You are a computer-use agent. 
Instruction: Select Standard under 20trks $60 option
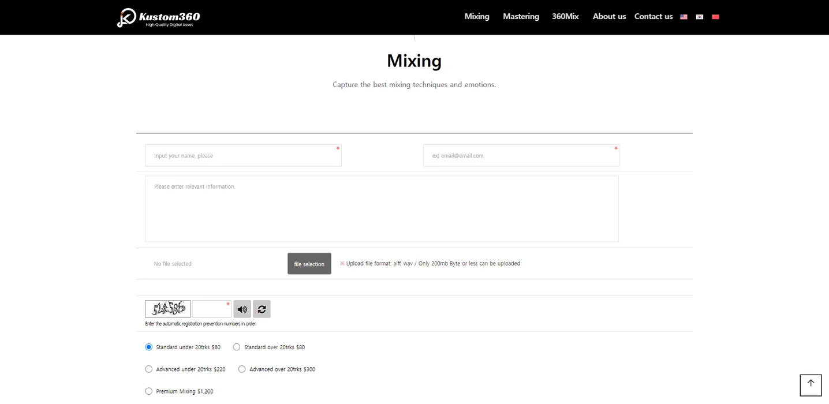(149, 347)
